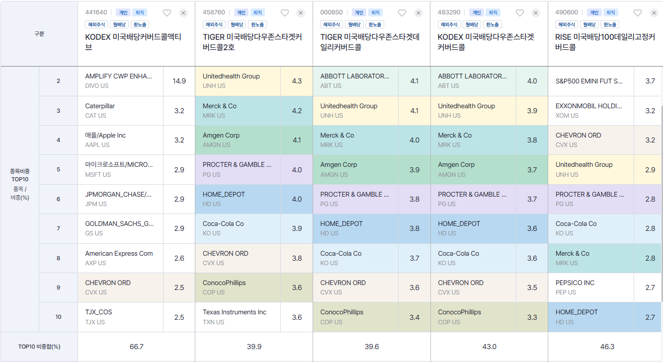Select the EXXONMOBIL HOLDI... XOM US cell
Image resolution: width=663 pixels, height=362 pixels.
coord(591,111)
